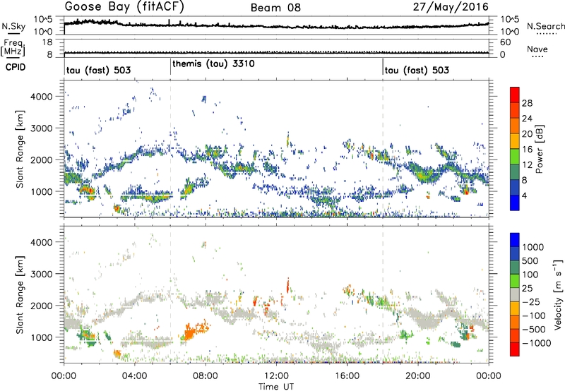The image size is (565, 391).
Task: Click the 'Velocity [m s-1]' color bar title
Action: (x=558, y=294)
